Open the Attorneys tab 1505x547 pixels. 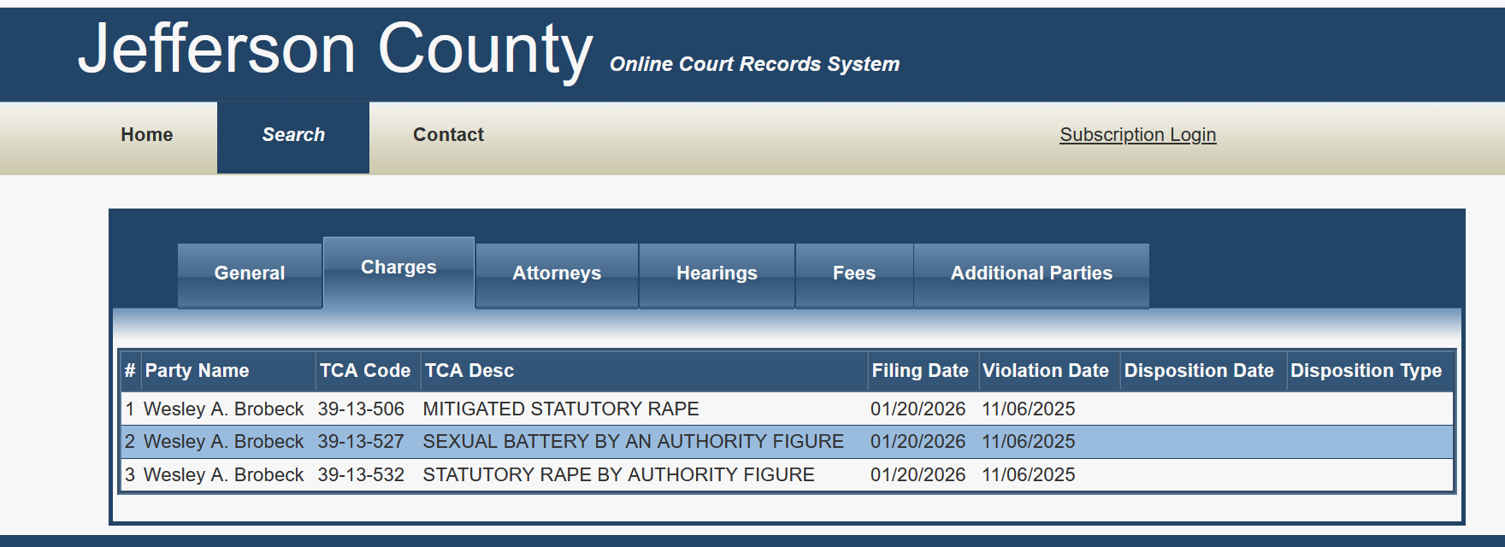(x=557, y=274)
